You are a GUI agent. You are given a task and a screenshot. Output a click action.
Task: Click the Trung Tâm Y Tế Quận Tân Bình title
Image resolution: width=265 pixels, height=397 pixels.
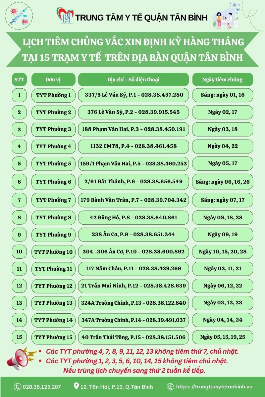click(x=142, y=18)
